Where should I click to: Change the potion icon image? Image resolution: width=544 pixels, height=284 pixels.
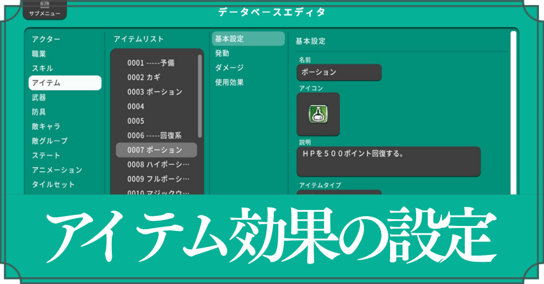(318, 114)
